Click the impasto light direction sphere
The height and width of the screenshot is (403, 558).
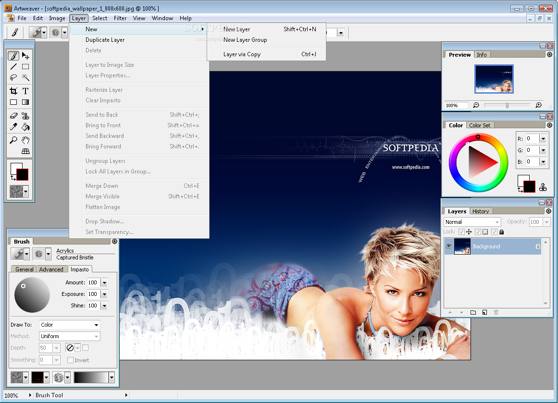32,295
